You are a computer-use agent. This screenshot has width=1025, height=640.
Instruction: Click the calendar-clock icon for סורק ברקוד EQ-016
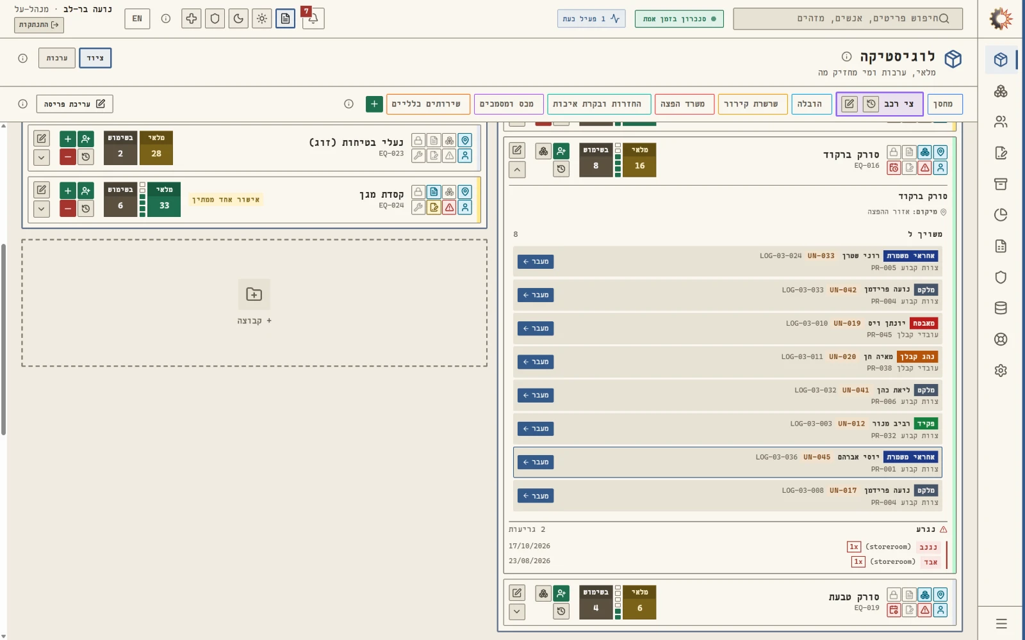pyautogui.click(x=894, y=168)
